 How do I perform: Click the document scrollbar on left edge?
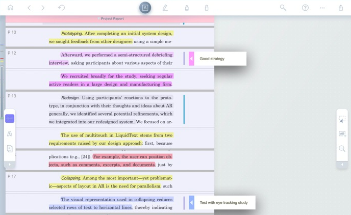pos(2,92)
